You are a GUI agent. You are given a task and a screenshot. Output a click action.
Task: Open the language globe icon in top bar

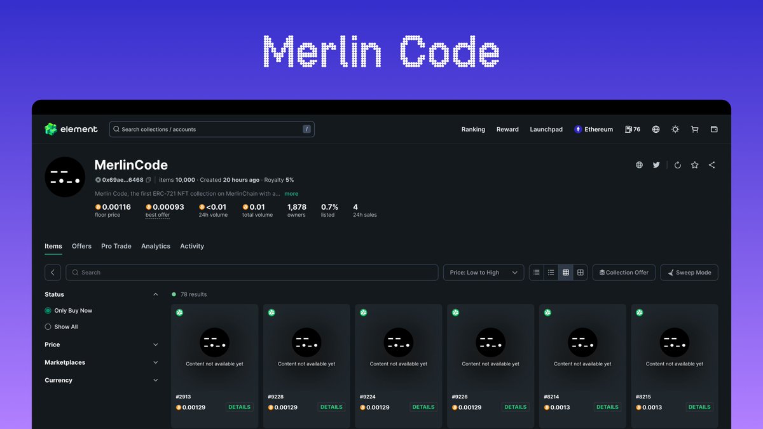click(x=656, y=129)
